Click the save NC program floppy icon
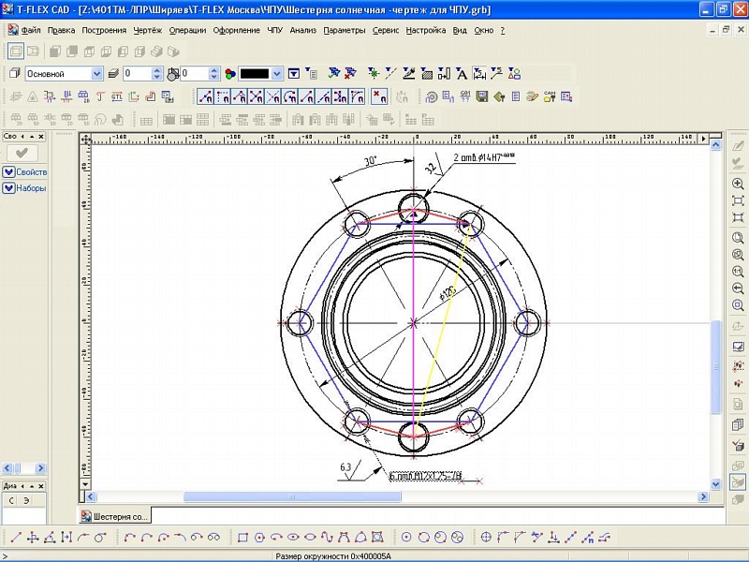749x562 pixels. point(482,97)
